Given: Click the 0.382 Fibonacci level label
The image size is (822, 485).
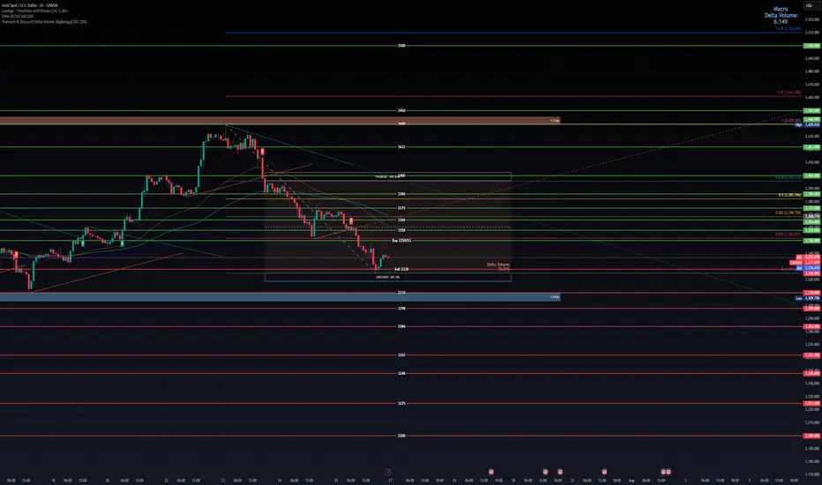Looking at the screenshot, I should (x=788, y=213).
